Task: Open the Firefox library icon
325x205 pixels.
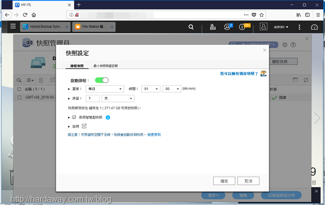Action: click(x=299, y=15)
